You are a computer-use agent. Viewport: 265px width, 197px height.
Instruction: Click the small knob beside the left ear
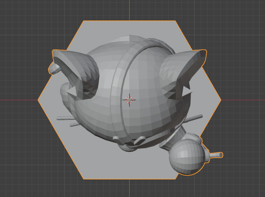click(54, 68)
